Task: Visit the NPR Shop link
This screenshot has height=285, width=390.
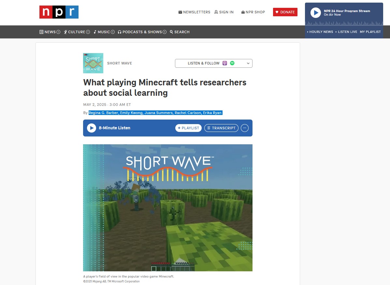Action: click(x=253, y=12)
